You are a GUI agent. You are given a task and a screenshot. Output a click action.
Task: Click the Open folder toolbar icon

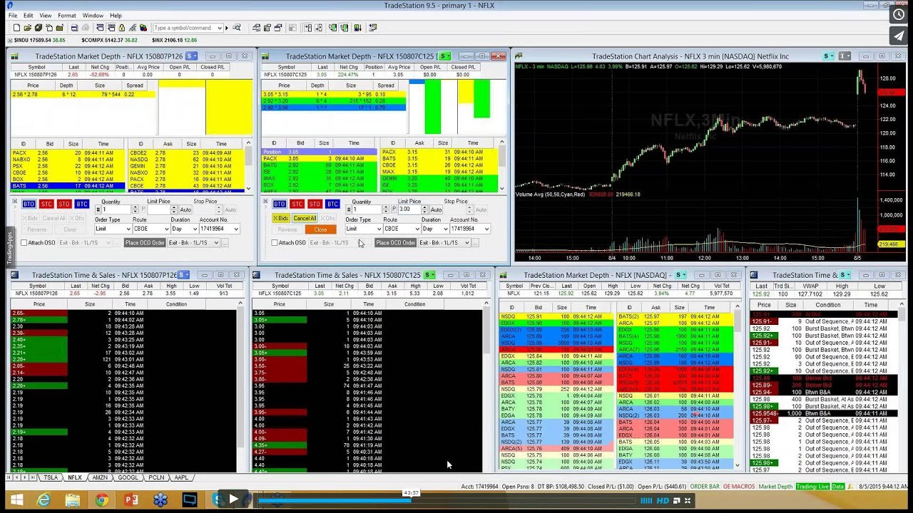click(x=27, y=28)
